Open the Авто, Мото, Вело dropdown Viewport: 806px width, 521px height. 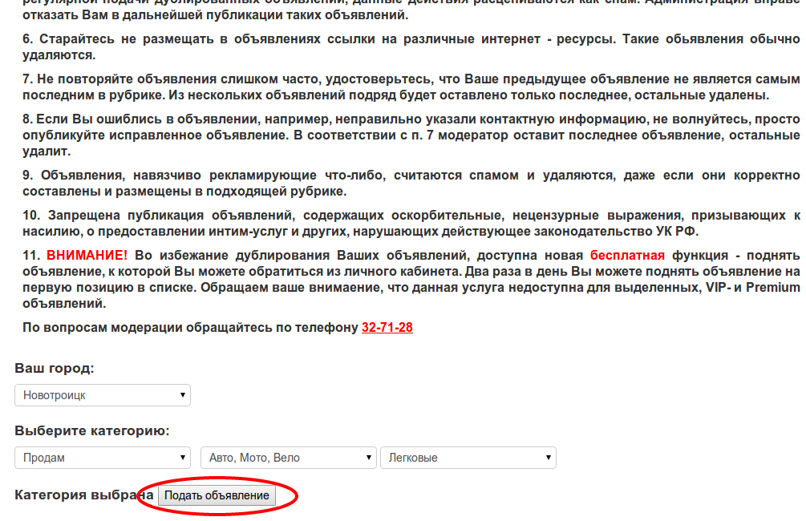(x=288, y=458)
